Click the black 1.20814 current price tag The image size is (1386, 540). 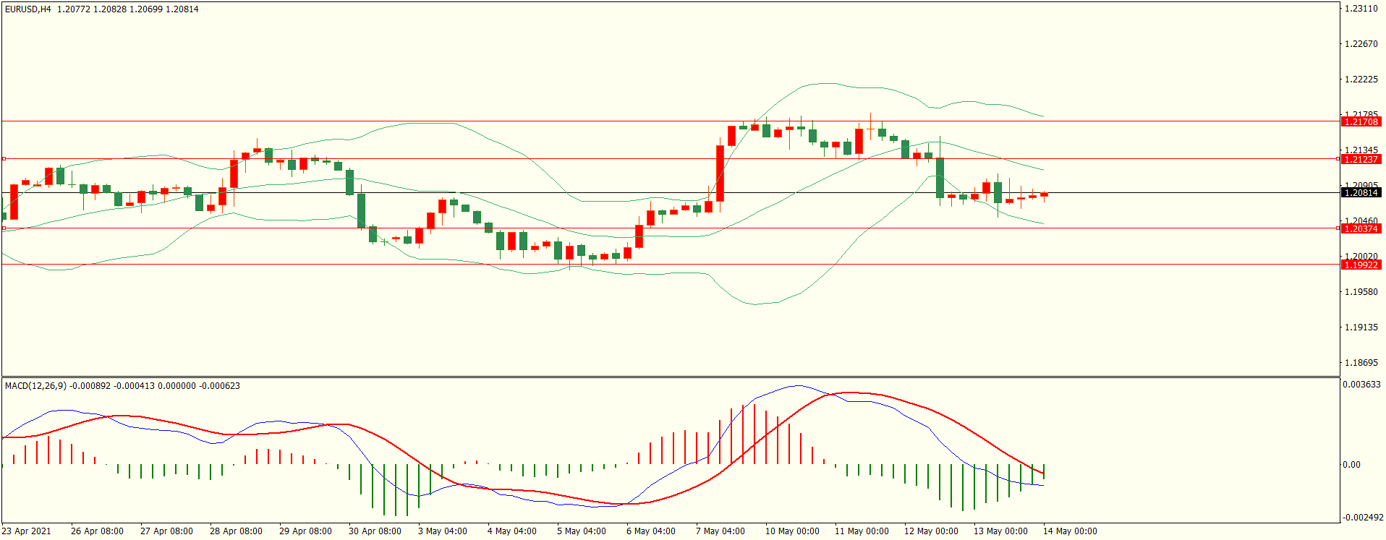[1361, 193]
